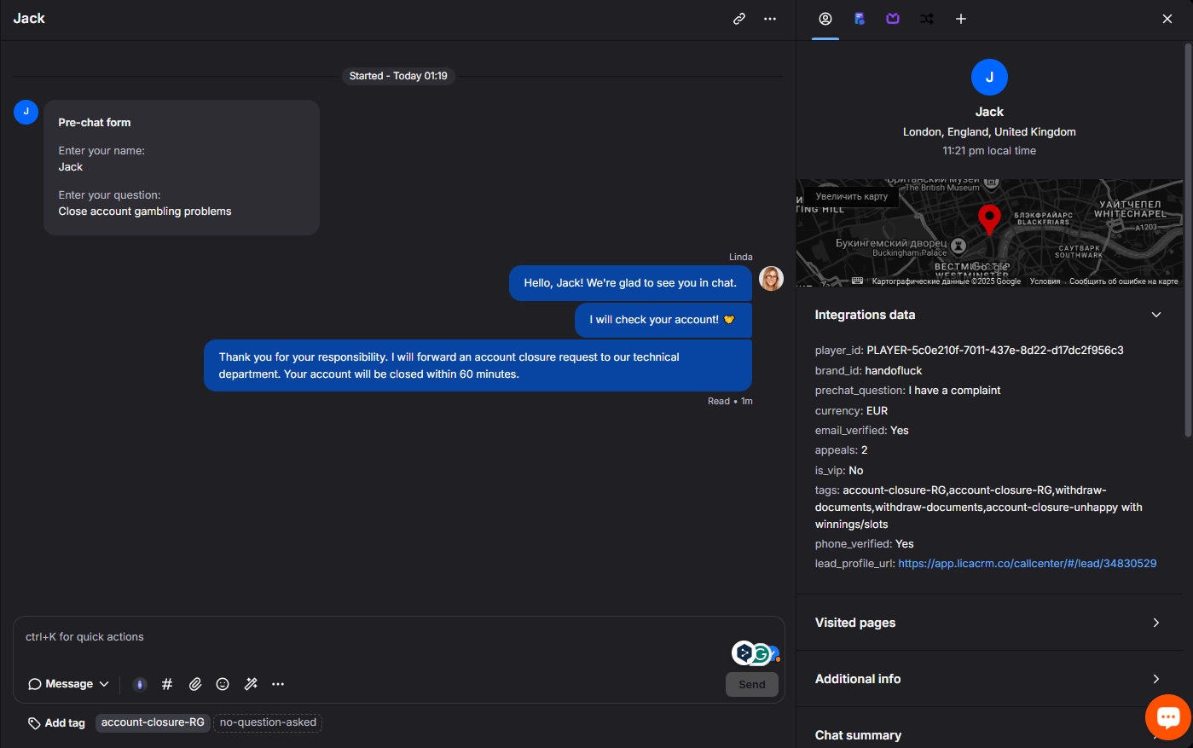Click the purple AI assistant icon
The image size is (1193, 748).
coord(140,684)
